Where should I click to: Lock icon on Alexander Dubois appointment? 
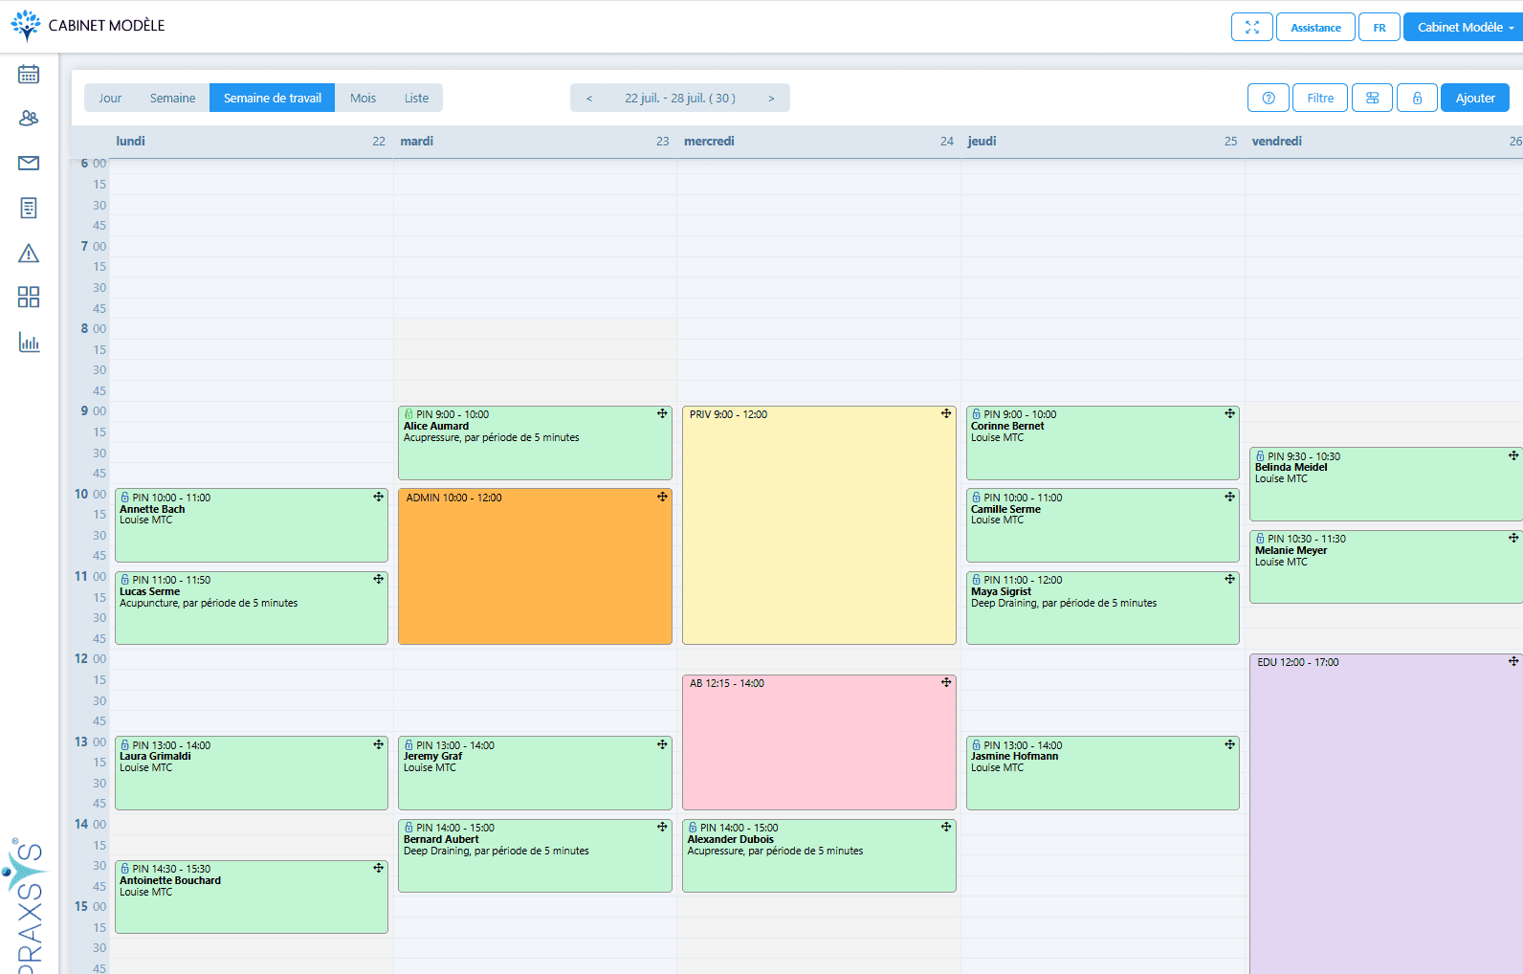pyautogui.click(x=693, y=828)
